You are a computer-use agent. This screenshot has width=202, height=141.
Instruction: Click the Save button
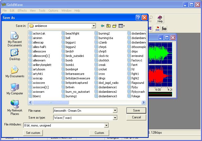coord(136,110)
